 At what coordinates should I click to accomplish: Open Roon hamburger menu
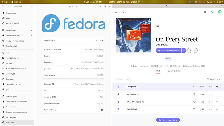tap(116, 12)
